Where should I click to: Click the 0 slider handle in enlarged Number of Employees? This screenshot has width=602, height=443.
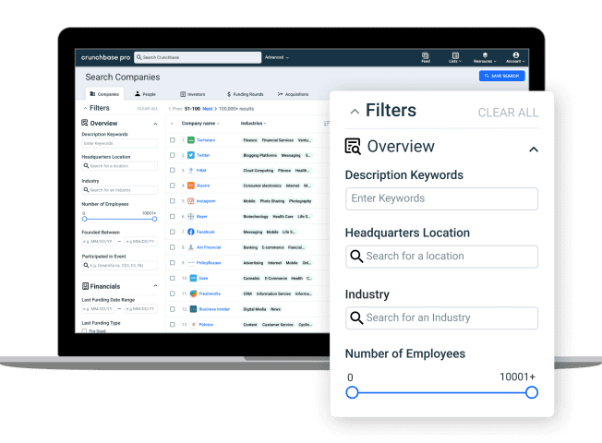pyautogui.click(x=352, y=392)
